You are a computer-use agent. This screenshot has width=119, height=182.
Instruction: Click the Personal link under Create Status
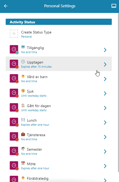tap(26, 37)
